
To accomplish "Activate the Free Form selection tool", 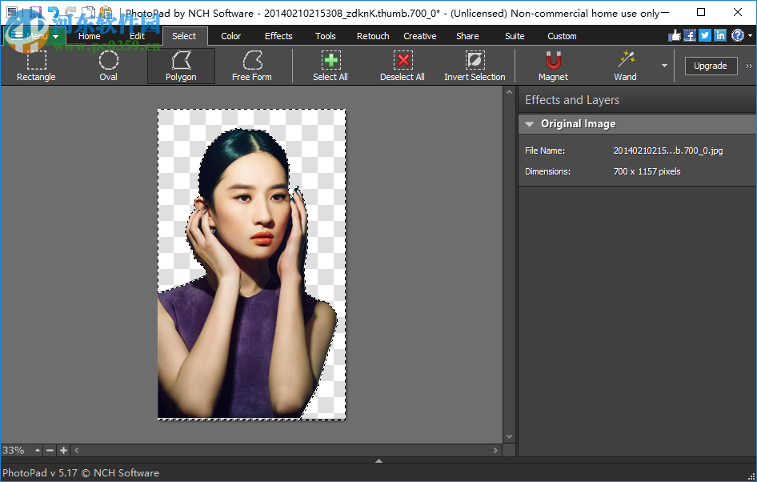I will tap(251, 64).
